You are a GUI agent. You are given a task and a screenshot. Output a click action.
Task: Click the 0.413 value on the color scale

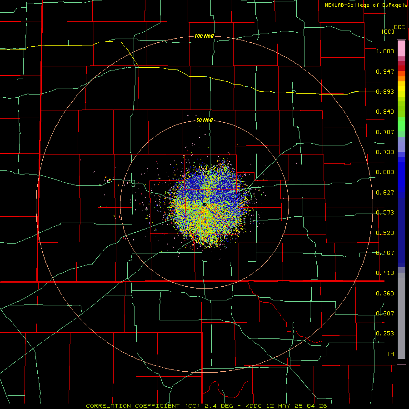(385, 273)
